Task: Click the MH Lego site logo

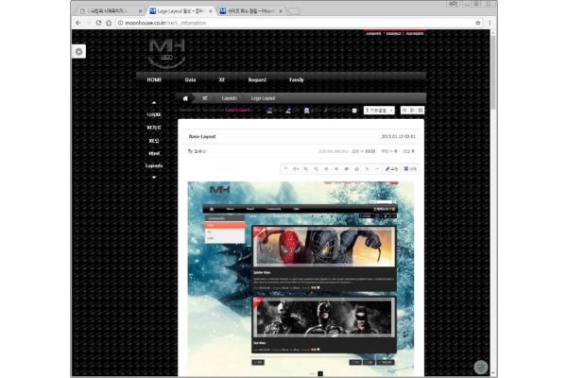Action: (x=167, y=53)
